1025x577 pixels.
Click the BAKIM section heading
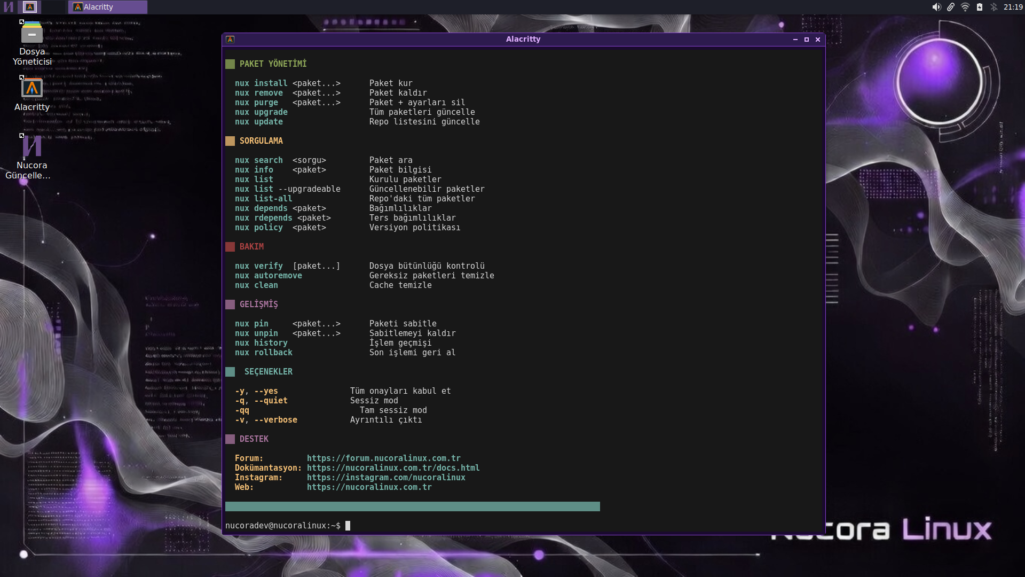point(251,247)
